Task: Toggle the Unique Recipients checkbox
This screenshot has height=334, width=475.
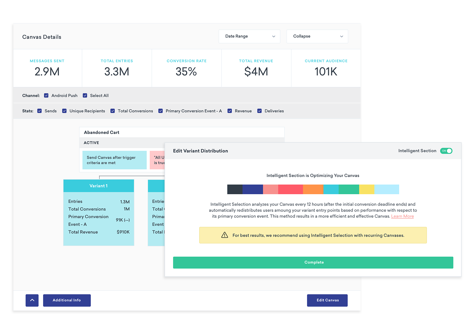Action: [64, 111]
